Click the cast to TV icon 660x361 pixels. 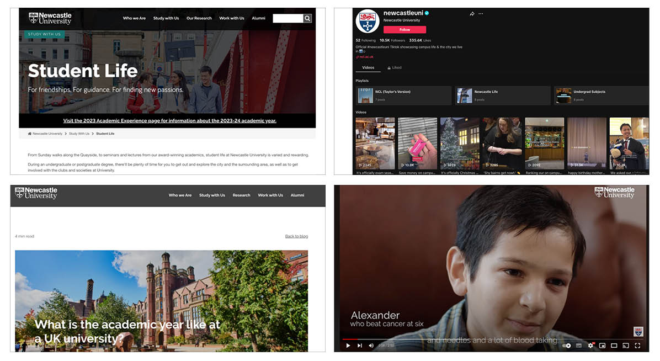[x=626, y=346]
